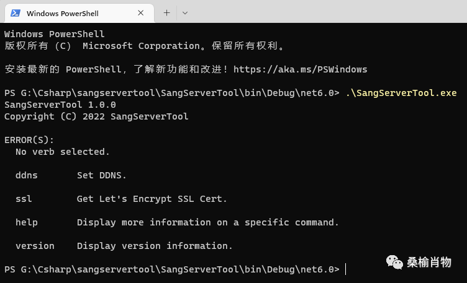Click the ddns verb in the output
Image resolution: width=467 pixels, height=283 pixels.
point(27,175)
